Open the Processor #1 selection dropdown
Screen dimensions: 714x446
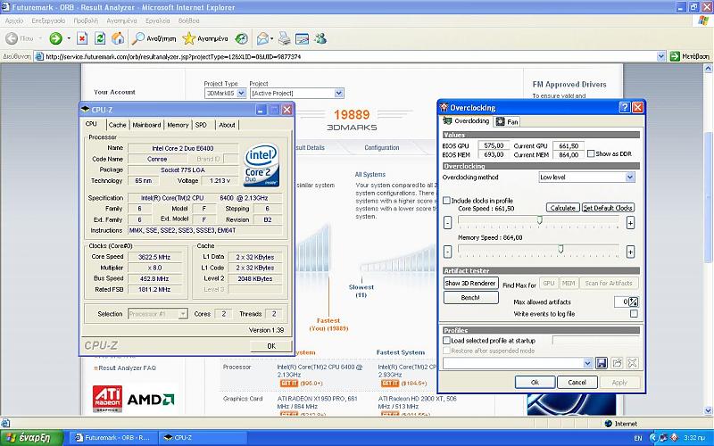(x=183, y=314)
